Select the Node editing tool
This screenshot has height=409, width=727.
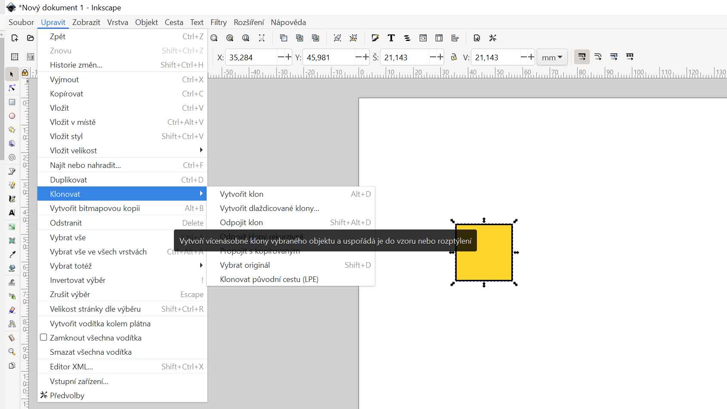(12, 88)
